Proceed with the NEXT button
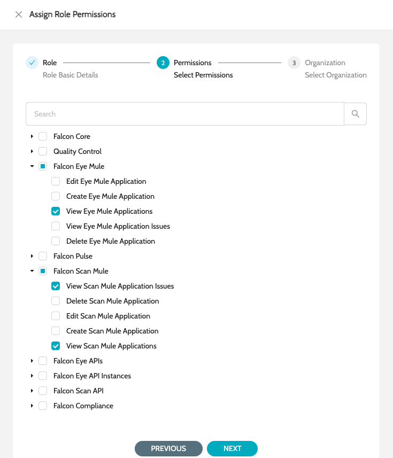The width and height of the screenshot is (393, 458). tap(232, 448)
